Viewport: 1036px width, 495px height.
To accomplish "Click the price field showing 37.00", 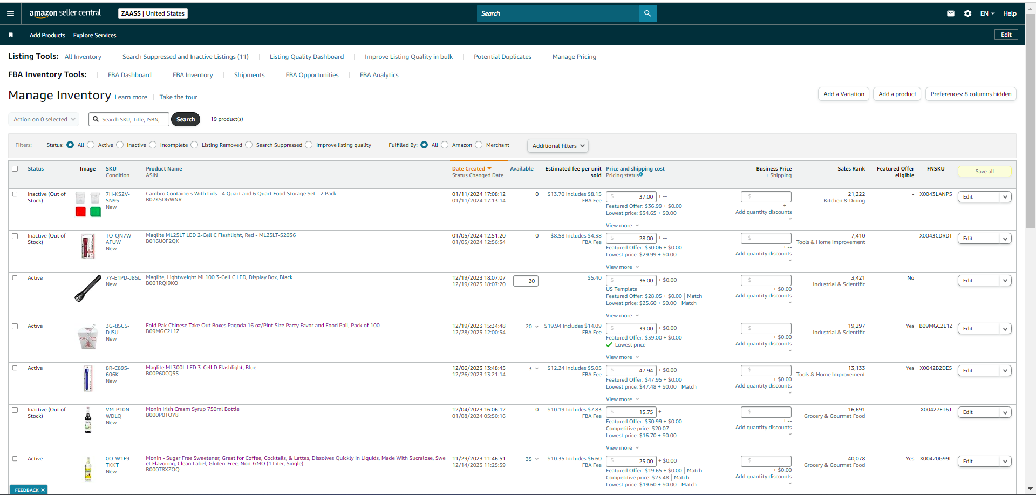I will pyautogui.click(x=631, y=196).
